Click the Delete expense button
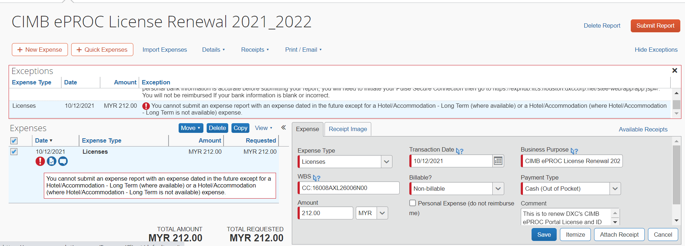This screenshot has width=685, height=246. (x=217, y=128)
